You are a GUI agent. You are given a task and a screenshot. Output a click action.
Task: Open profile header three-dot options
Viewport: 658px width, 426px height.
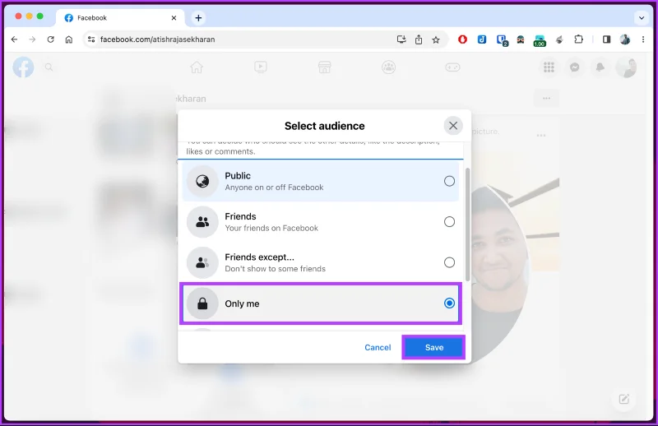[546, 98]
